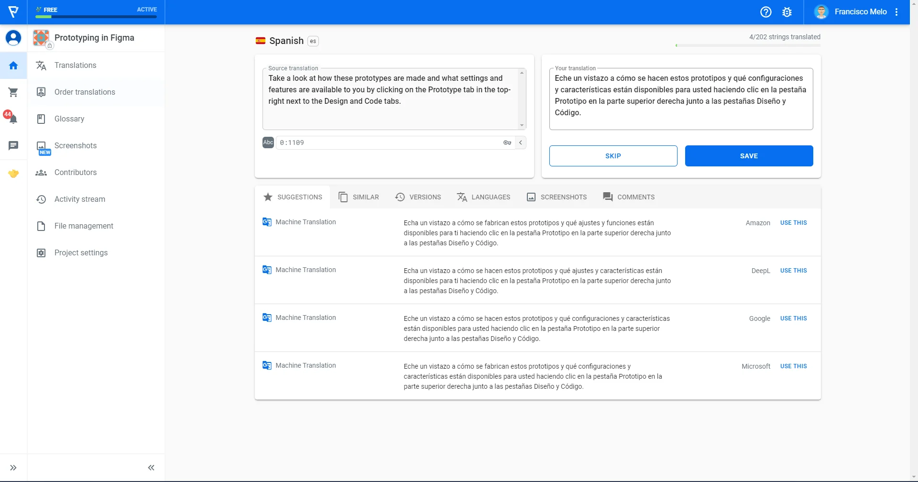
Task: Open notifications bell with 44 badge
Action: (x=13, y=119)
